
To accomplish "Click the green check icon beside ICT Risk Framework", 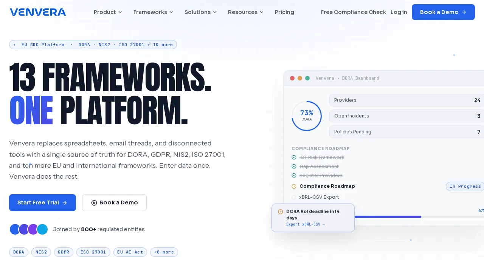I will click(294, 158).
